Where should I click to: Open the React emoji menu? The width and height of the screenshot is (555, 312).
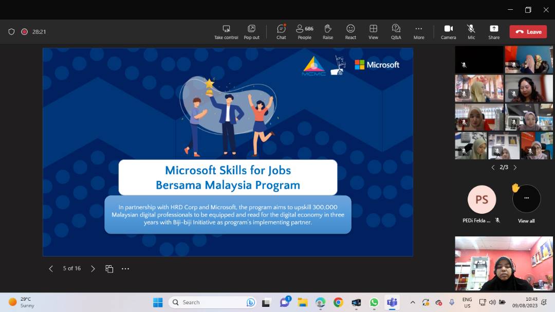tap(350, 32)
